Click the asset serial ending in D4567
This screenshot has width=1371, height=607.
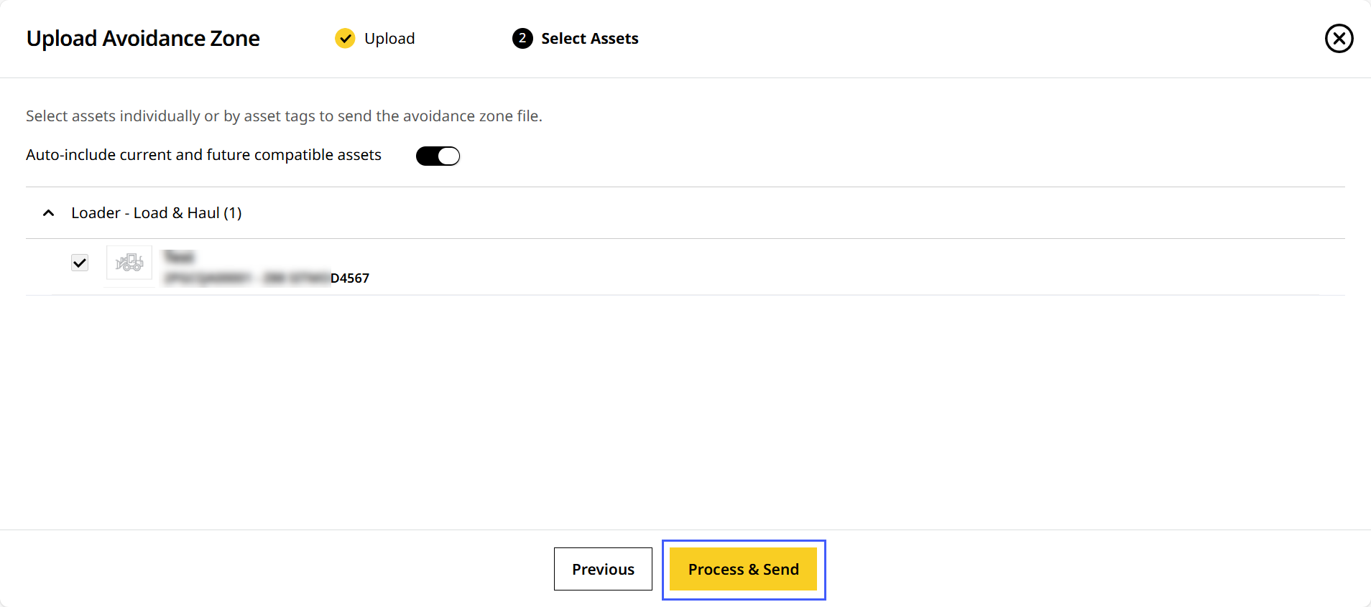pos(350,278)
